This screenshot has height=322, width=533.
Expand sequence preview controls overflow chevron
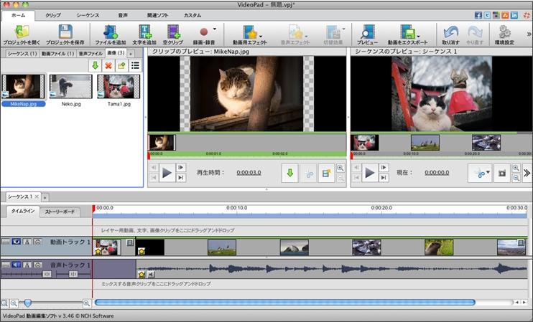(x=527, y=173)
